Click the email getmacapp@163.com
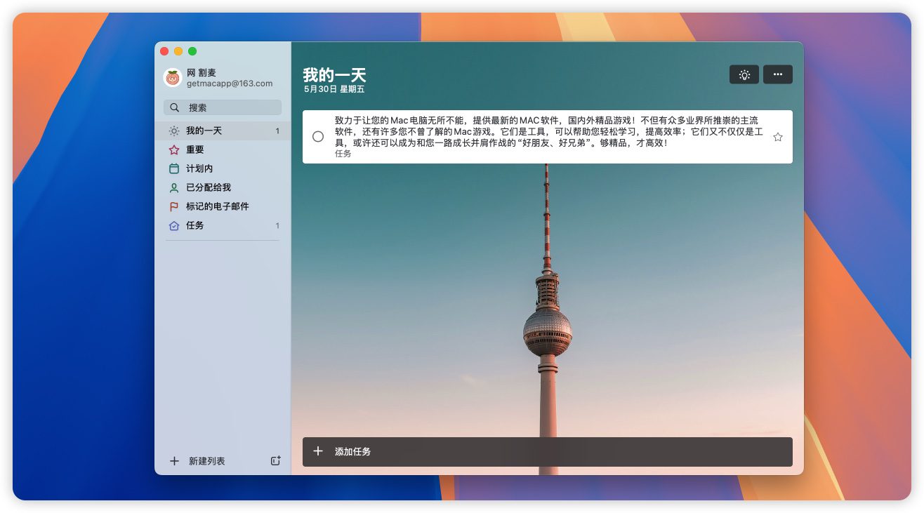The width and height of the screenshot is (924, 513). click(230, 83)
